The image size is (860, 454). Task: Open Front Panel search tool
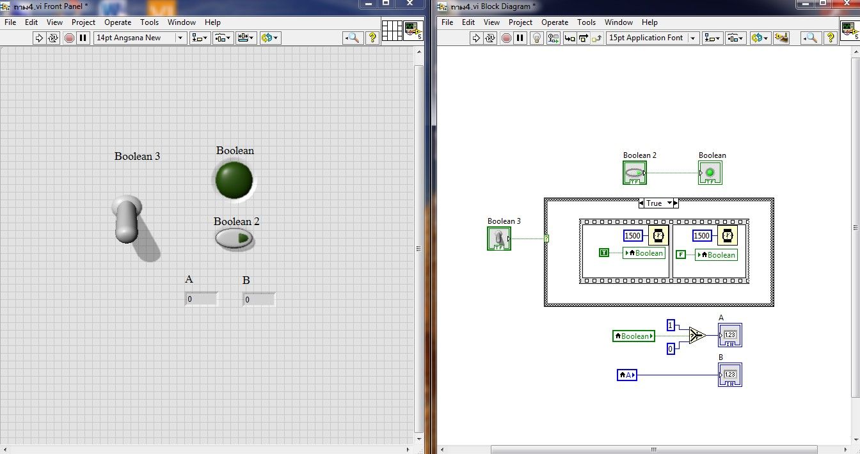click(x=353, y=38)
